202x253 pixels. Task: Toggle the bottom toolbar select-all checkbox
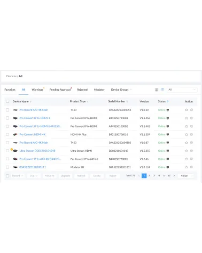coord(7,176)
